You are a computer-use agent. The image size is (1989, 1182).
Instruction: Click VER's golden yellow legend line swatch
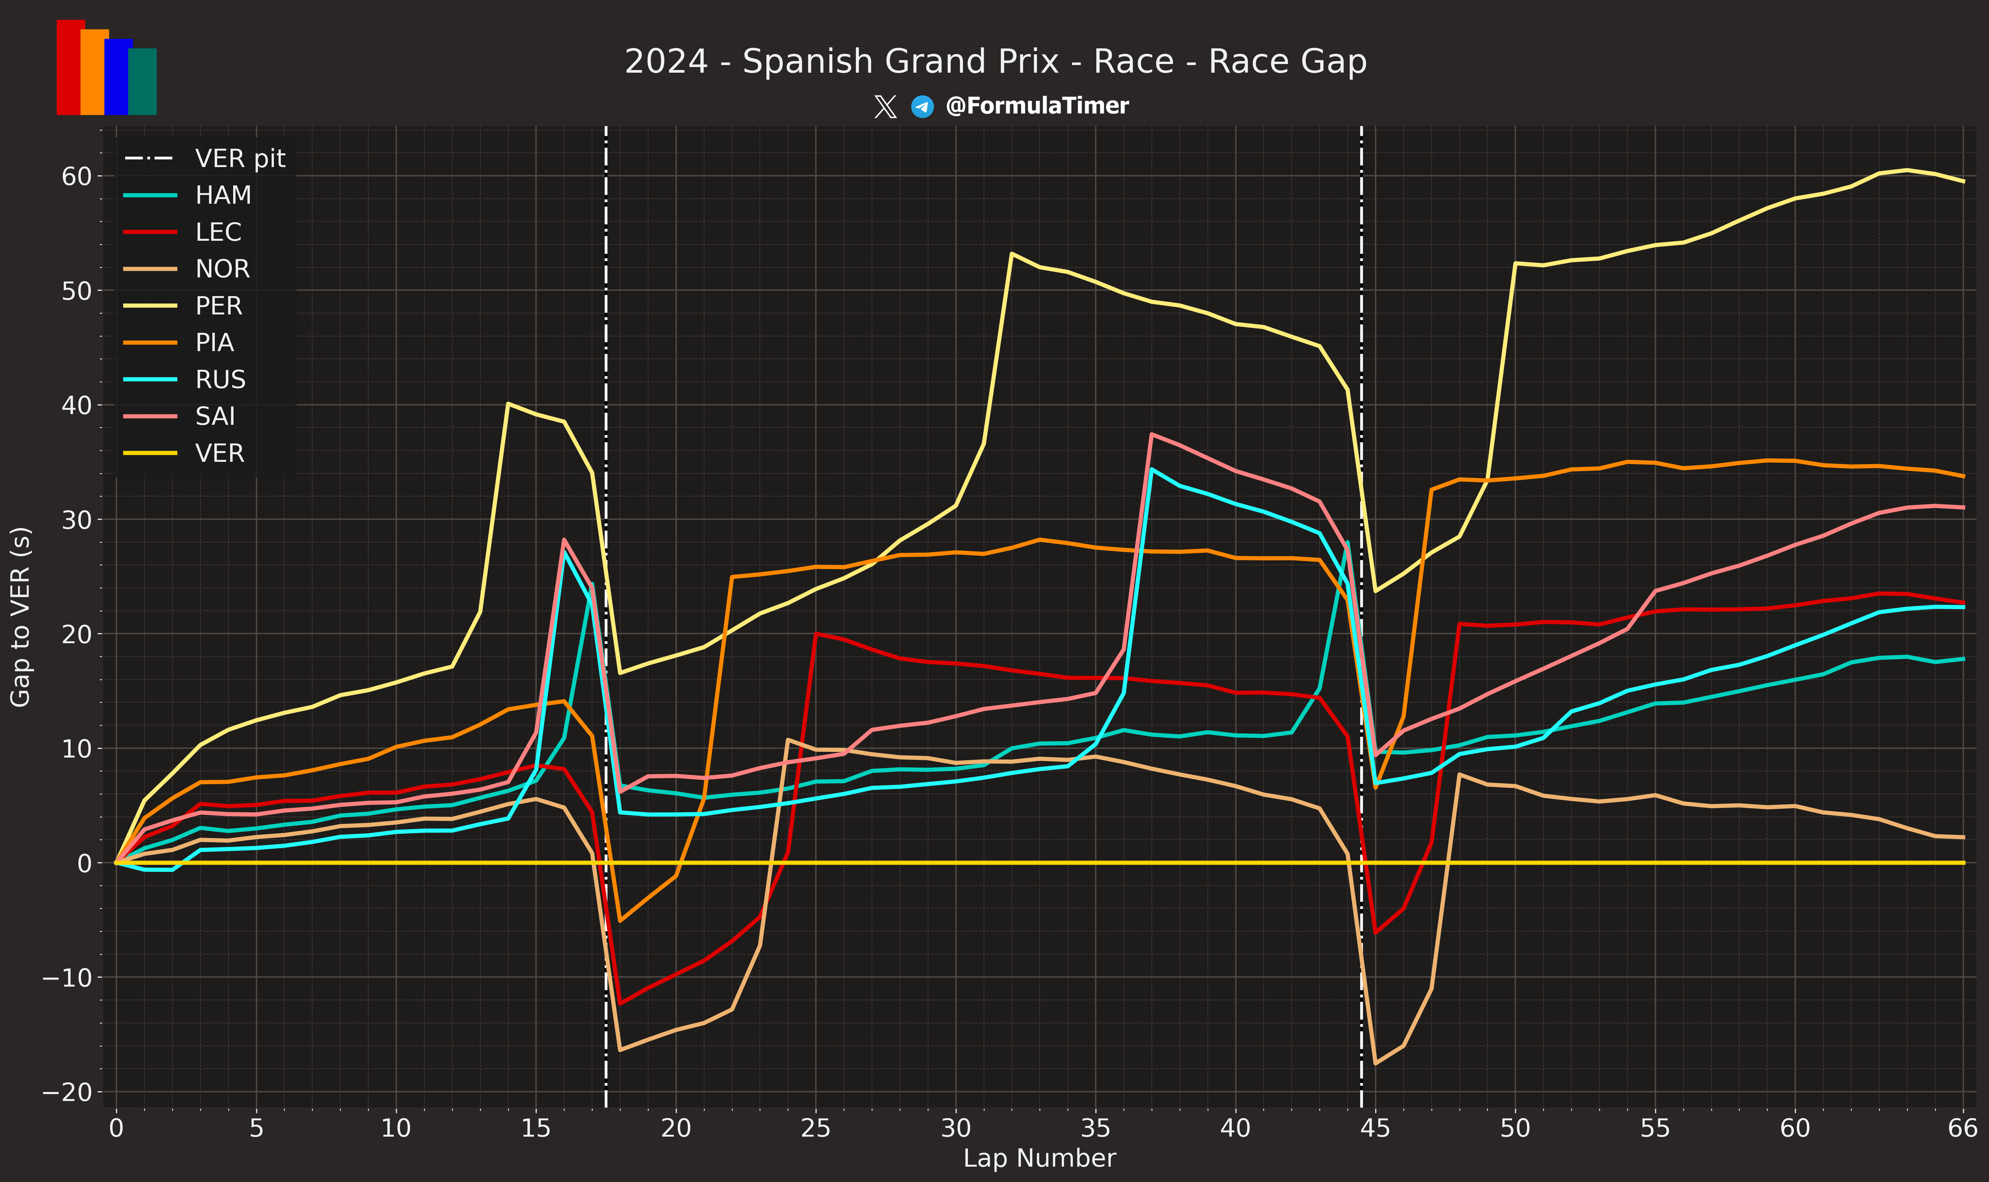click(x=151, y=453)
